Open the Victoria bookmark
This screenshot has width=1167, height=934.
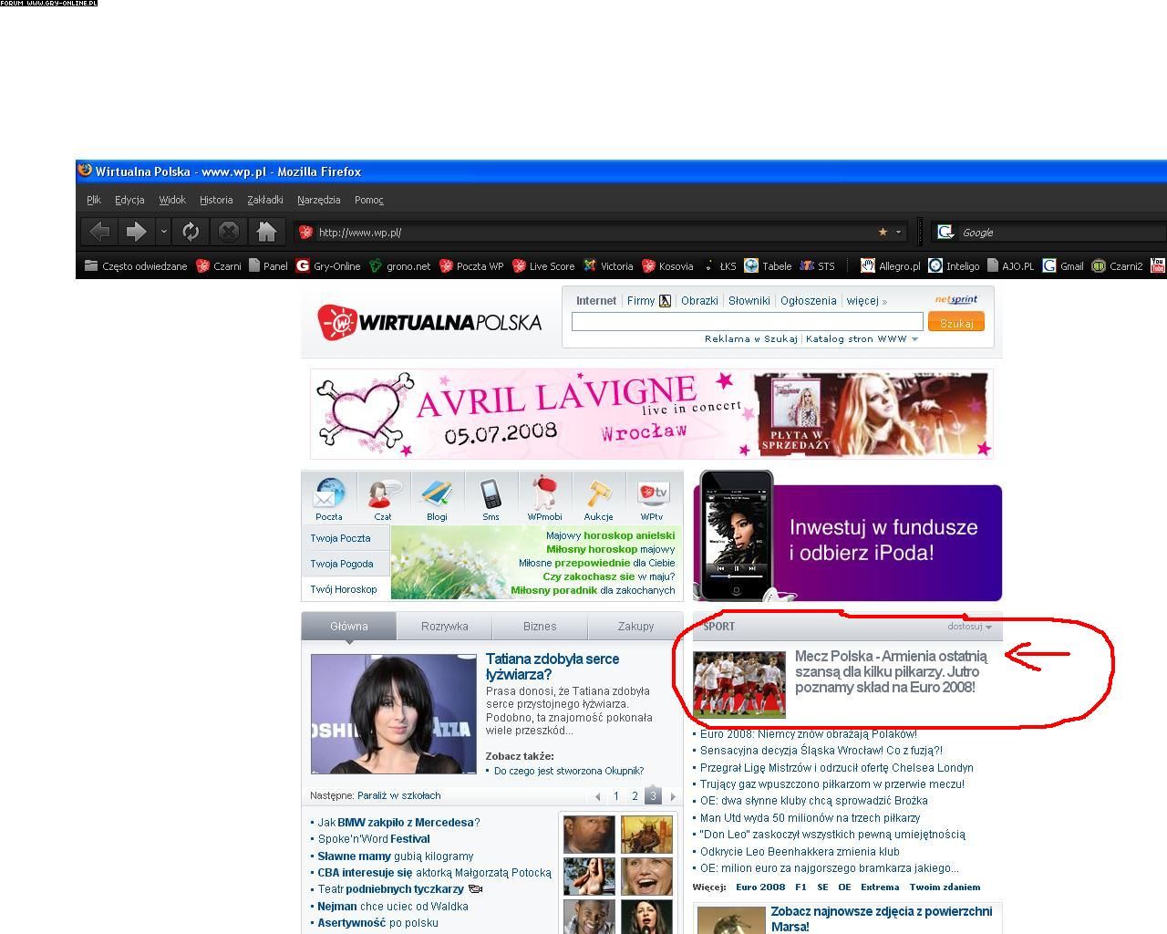pos(608,266)
